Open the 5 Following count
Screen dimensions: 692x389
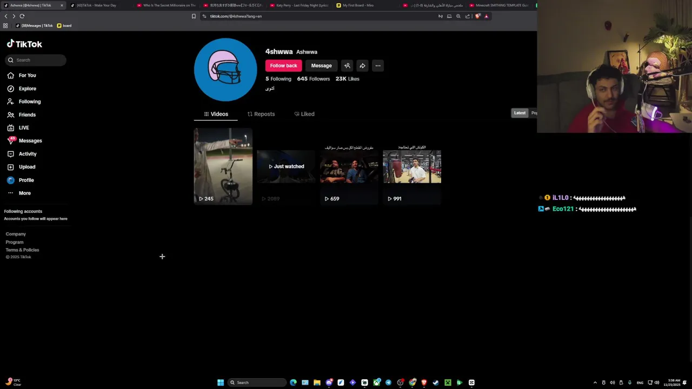pyautogui.click(x=278, y=79)
